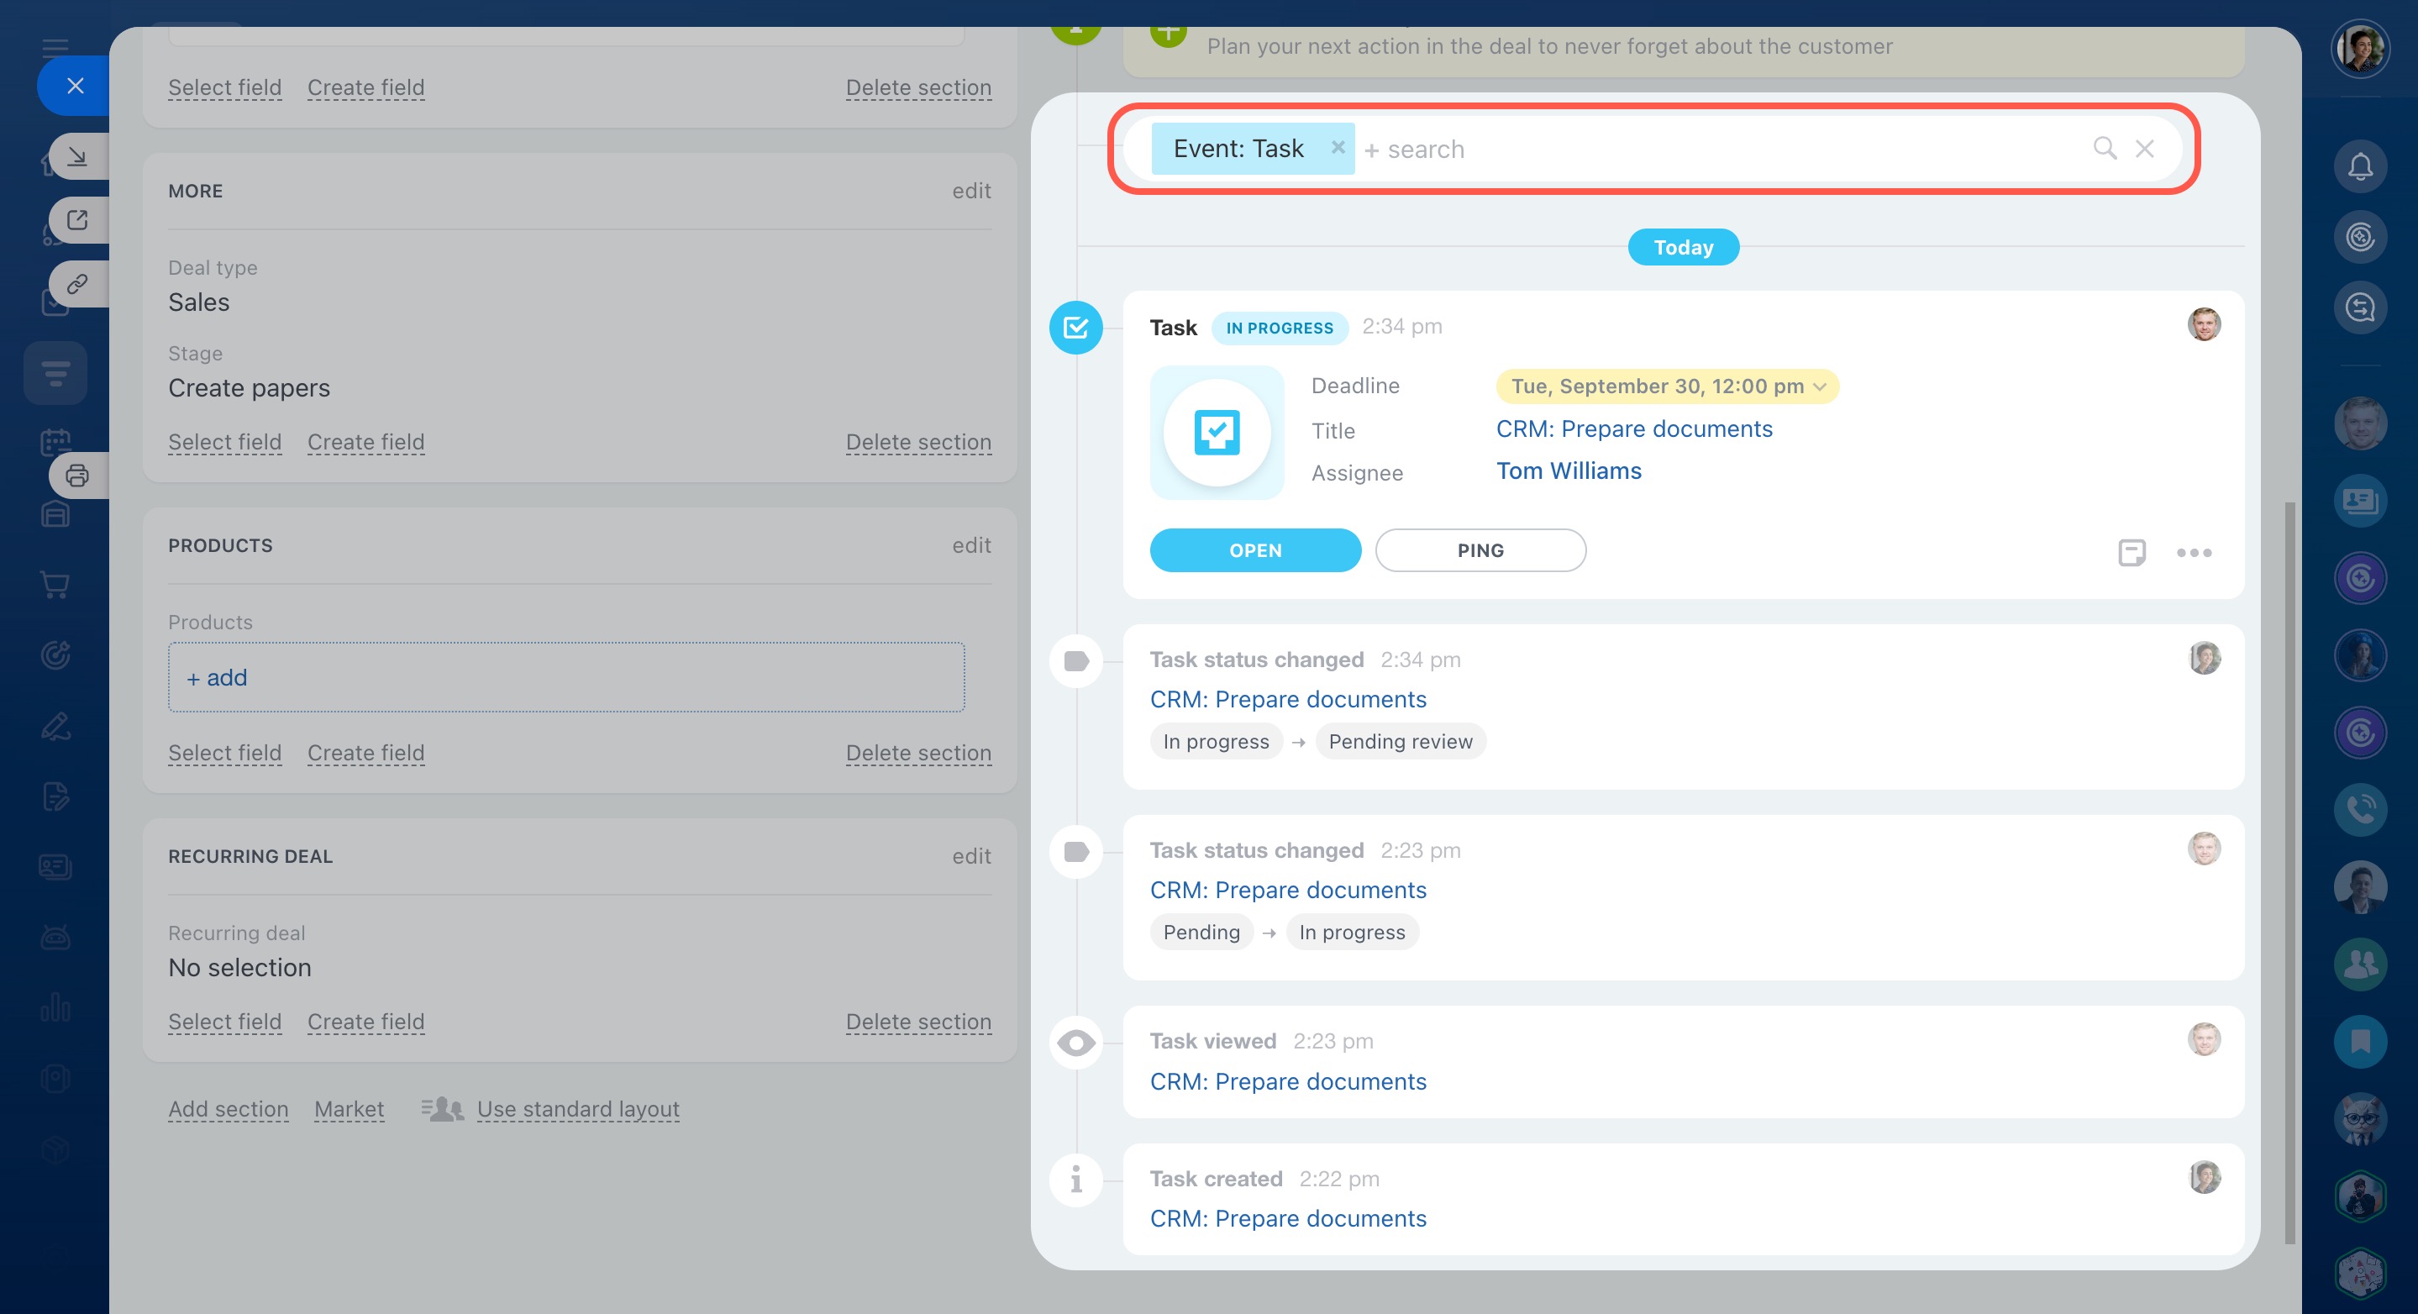The height and width of the screenshot is (1314, 2418).
Task: Click edit on the Products section
Action: pyautogui.click(x=970, y=545)
